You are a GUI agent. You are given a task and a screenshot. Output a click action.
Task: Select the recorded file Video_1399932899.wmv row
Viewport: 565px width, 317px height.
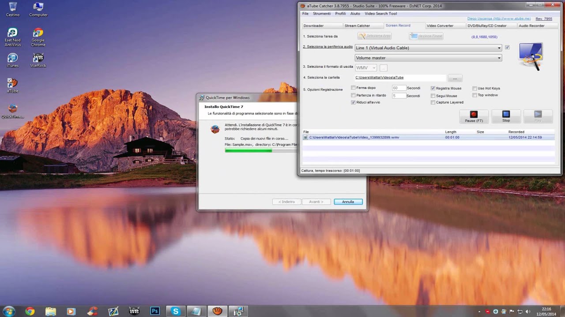click(428, 137)
